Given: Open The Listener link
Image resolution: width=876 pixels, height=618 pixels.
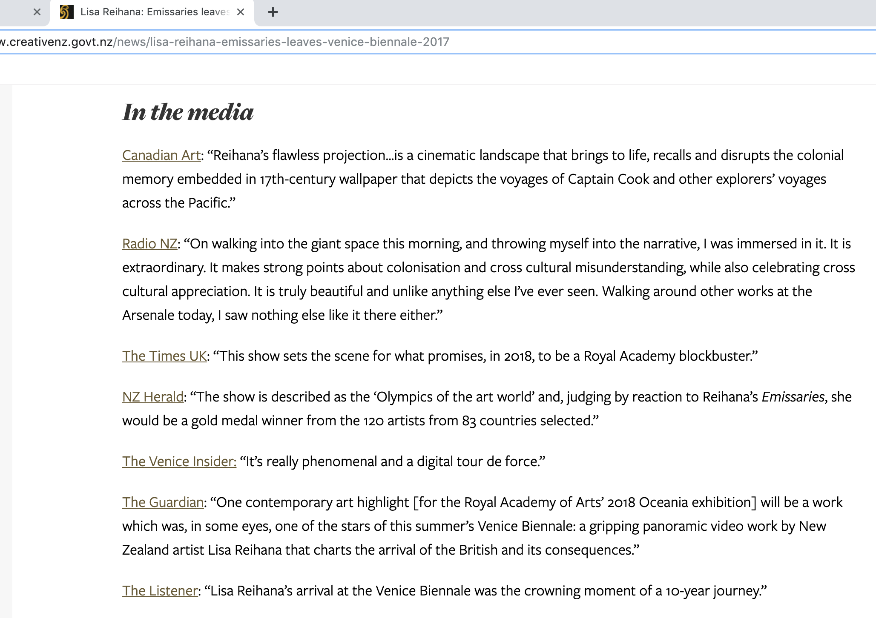Looking at the screenshot, I should 160,591.
